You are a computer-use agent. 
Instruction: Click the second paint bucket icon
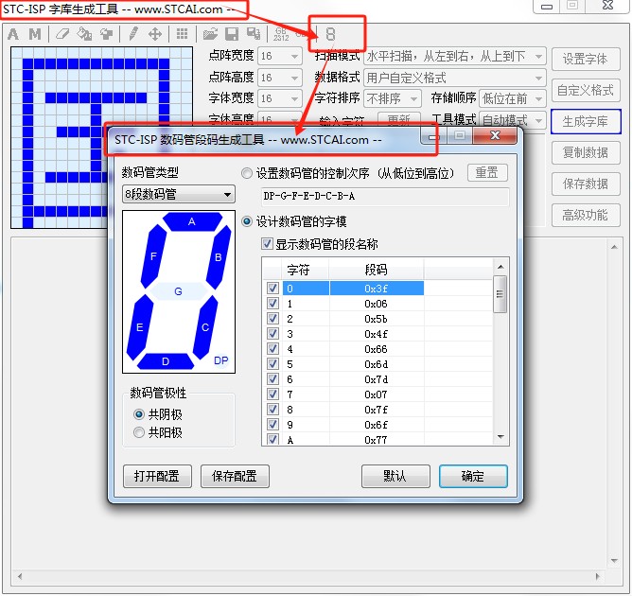click(x=106, y=34)
